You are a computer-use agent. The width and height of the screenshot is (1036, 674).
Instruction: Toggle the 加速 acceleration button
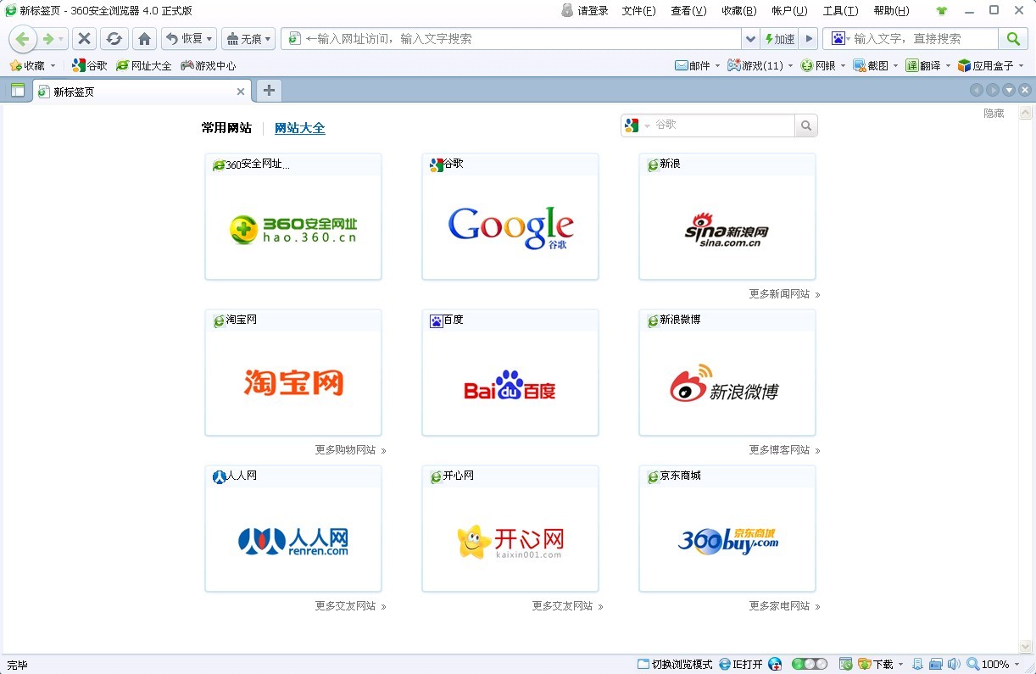tap(779, 39)
